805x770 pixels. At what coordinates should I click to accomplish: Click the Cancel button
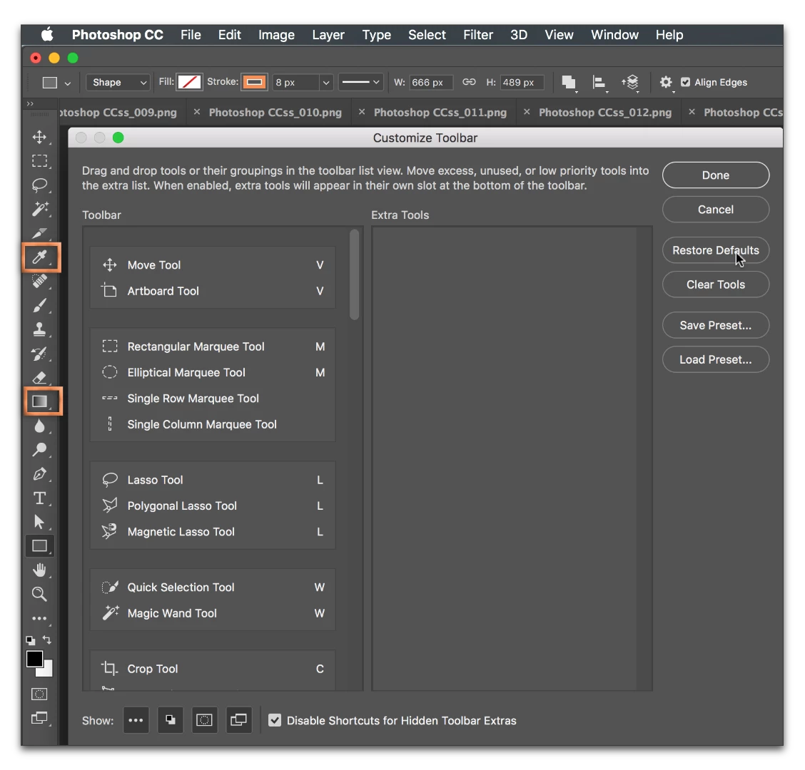[x=716, y=210]
